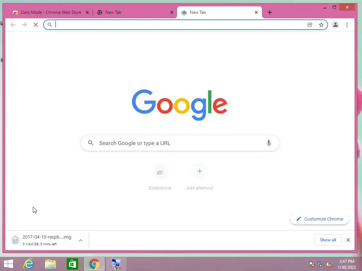362x271 pixels.
Task: Open the Windows Start button
Action: [x=8, y=264]
